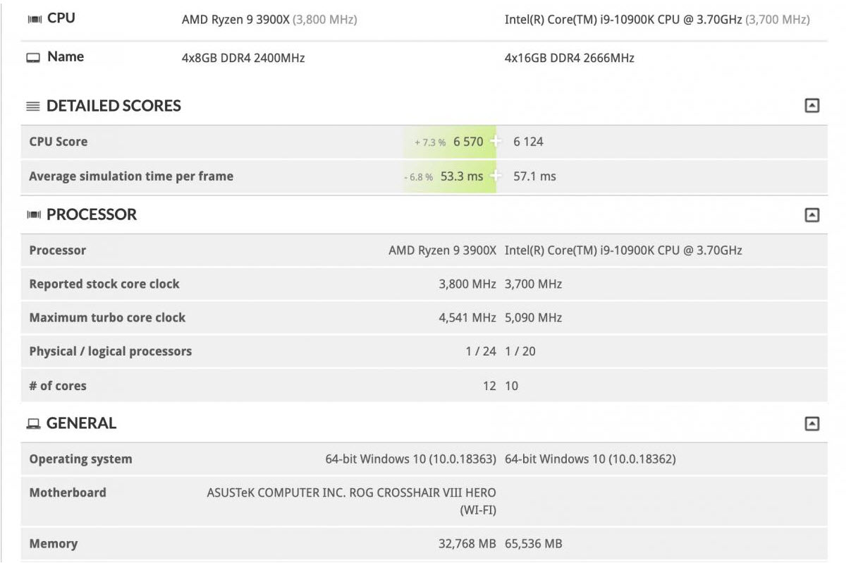Click the Processor row label

pyautogui.click(x=58, y=250)
